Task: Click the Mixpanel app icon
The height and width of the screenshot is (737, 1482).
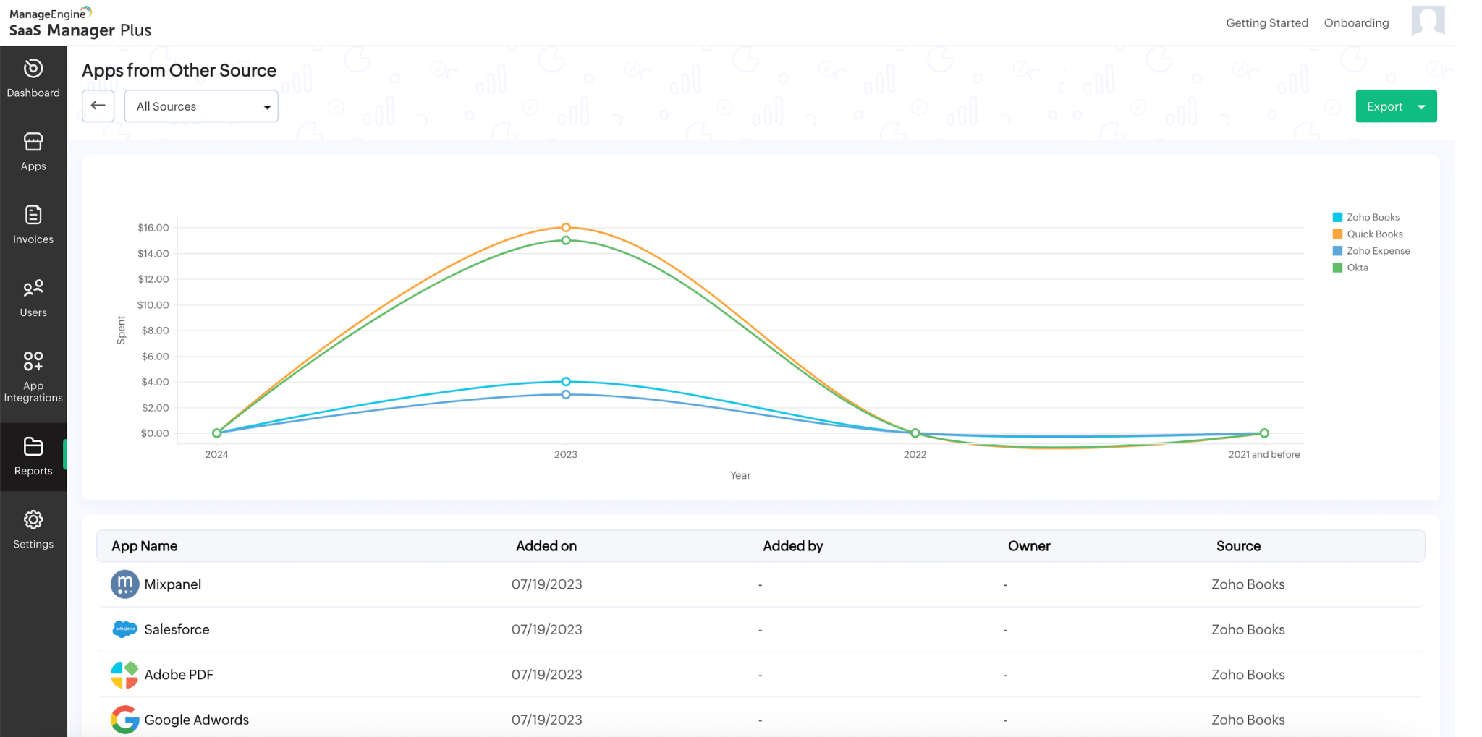Action: 124,584
